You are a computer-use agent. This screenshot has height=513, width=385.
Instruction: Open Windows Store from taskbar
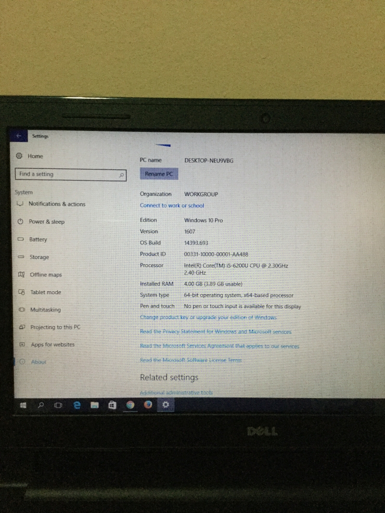(x=112, y=405)
